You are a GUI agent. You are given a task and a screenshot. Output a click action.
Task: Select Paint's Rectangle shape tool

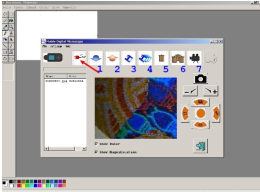[x=5, y=52]
